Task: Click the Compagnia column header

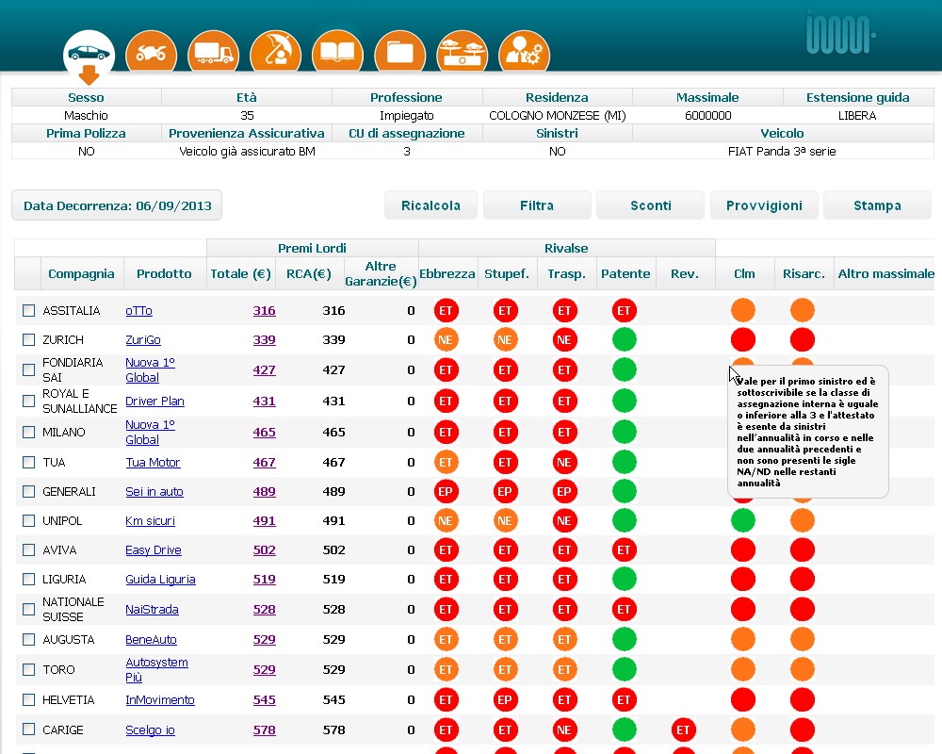Action: point(81,273)
